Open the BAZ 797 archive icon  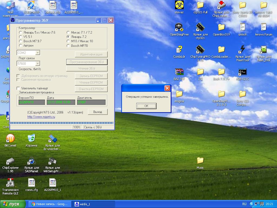[179, 72]
